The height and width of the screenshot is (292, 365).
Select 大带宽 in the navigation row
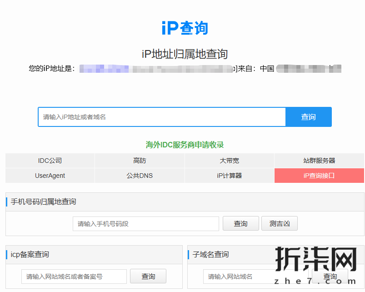point(229,160)
